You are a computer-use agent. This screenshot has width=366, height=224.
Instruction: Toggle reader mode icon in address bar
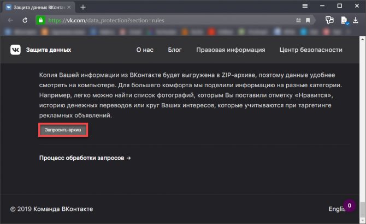click(298, 20)
